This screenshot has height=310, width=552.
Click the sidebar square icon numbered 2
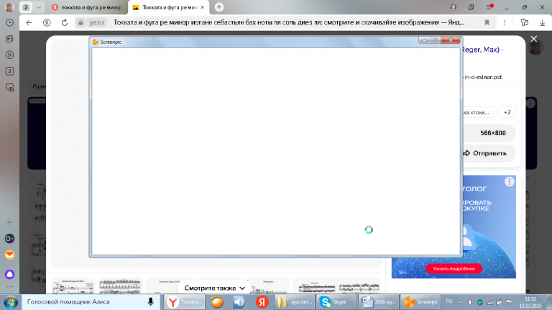(x=9, y=71)
